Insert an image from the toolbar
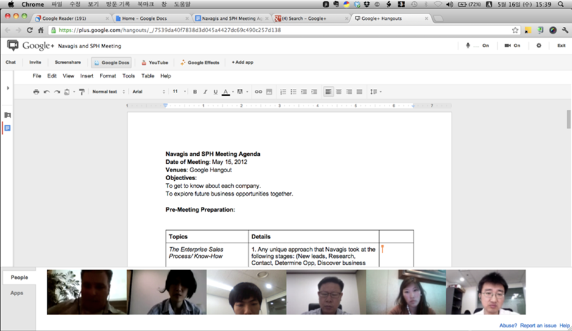 point(269,92)
